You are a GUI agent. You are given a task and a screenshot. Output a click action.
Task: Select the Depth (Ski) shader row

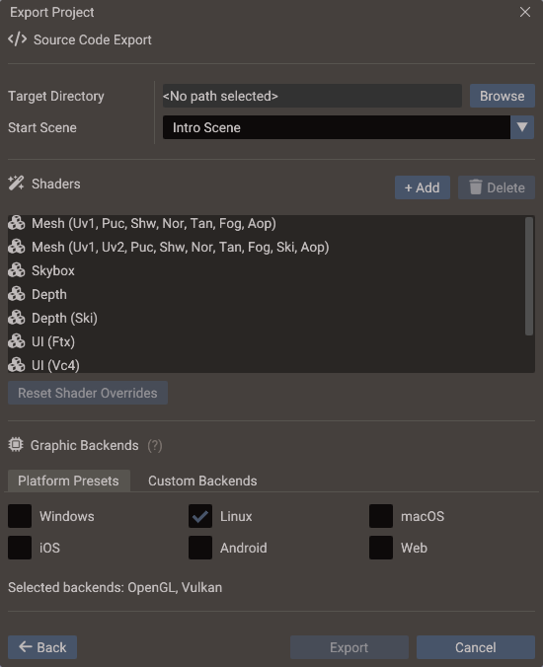(266, 318)
